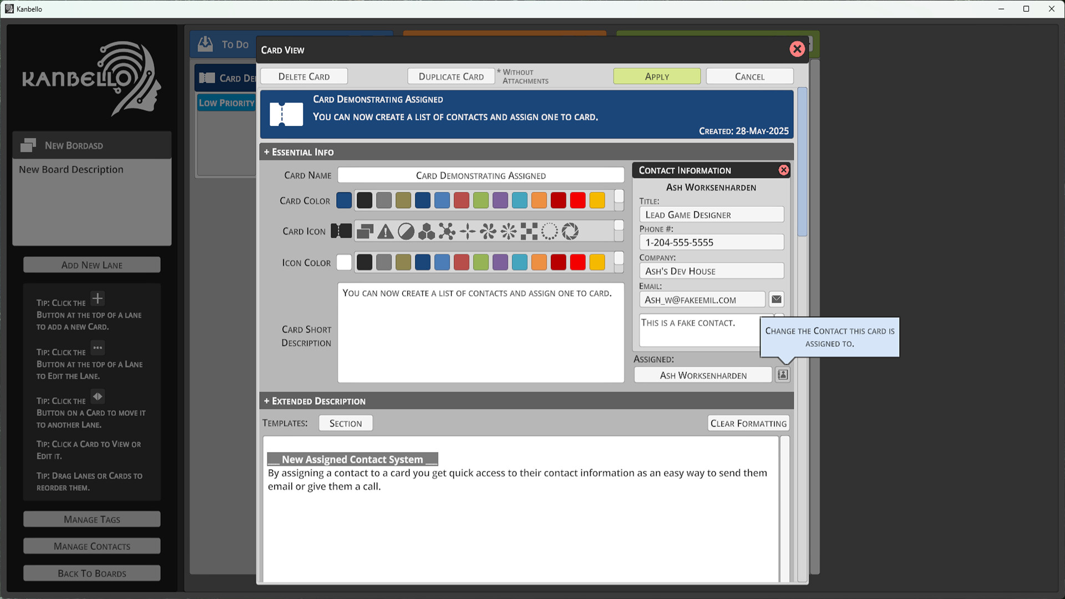
Task: Duplicate the current card
Action: pos(450,76)
